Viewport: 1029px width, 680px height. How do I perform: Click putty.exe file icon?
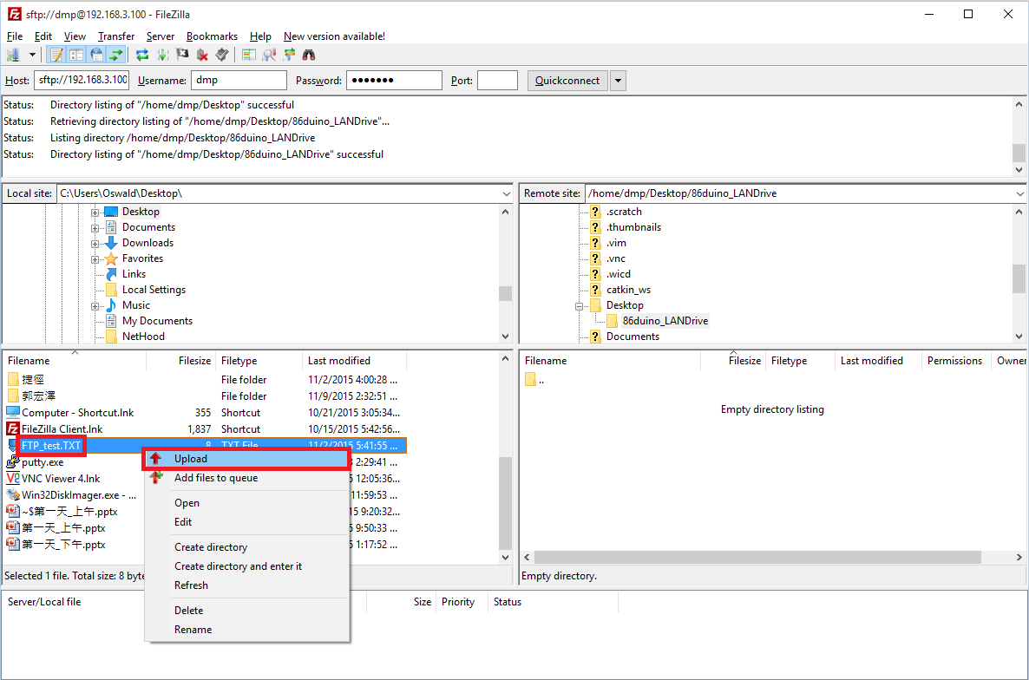pos(12,462)
